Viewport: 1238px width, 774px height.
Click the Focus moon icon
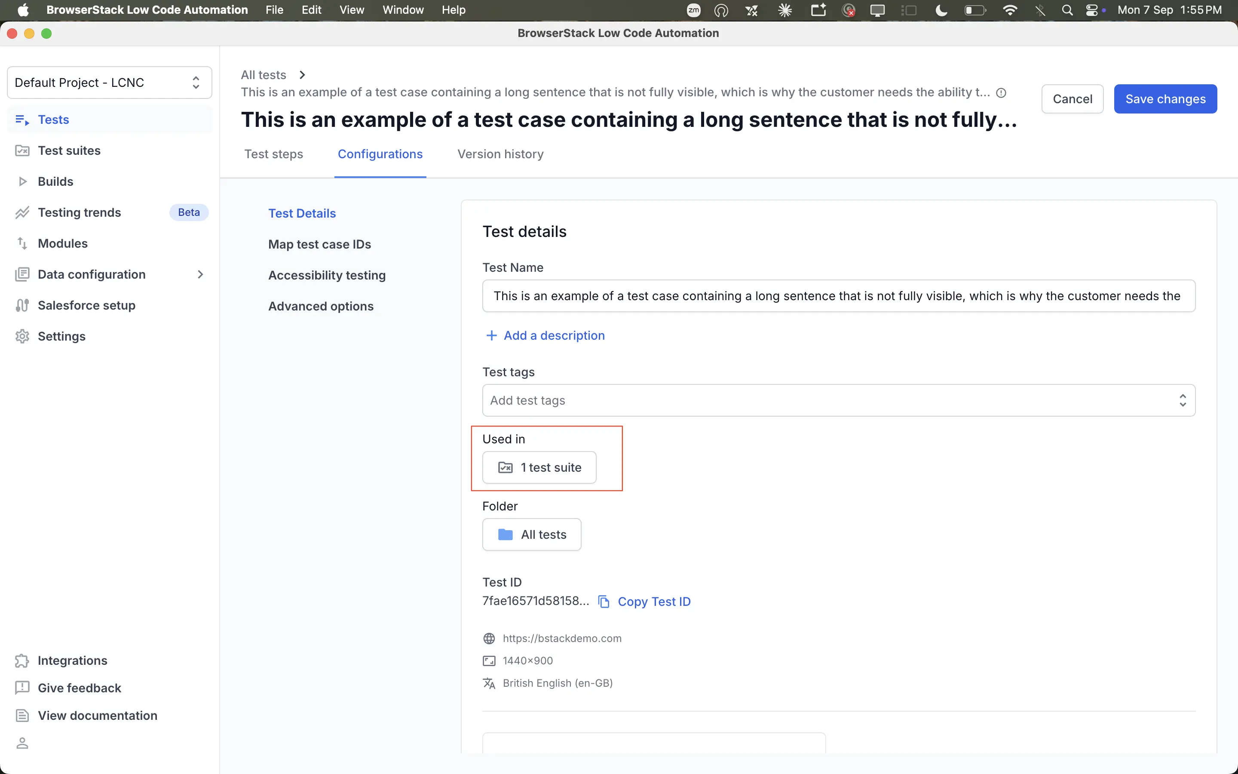pos(941,10)
